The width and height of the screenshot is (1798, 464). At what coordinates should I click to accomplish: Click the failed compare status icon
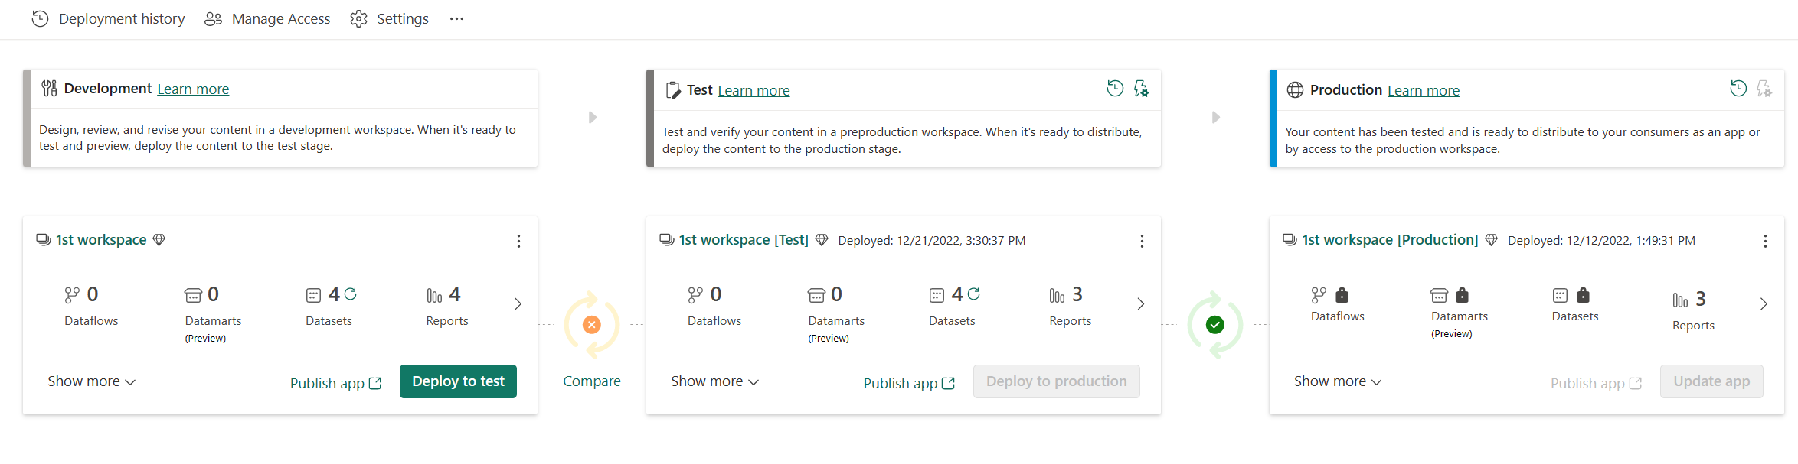tap(592, 325)
